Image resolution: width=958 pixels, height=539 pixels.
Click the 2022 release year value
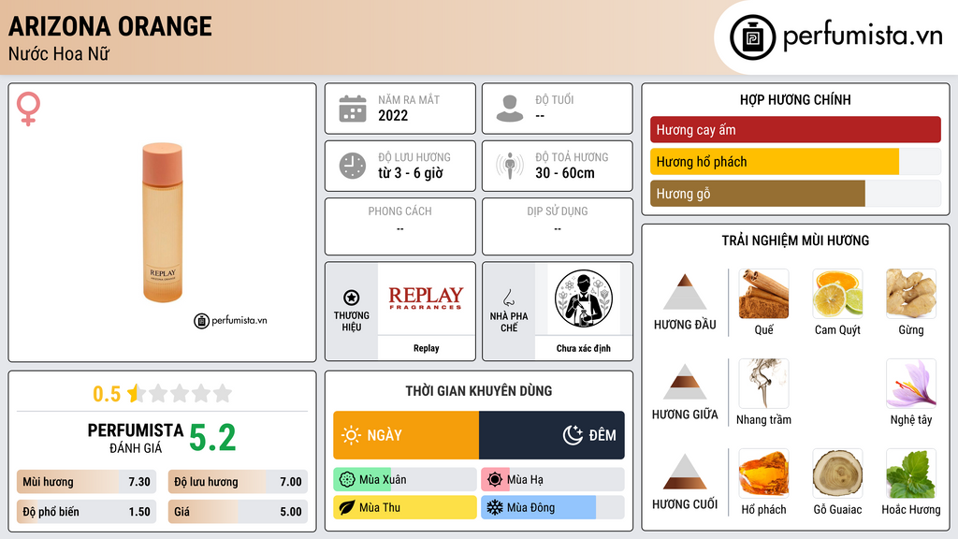pyautogui.click(x=393, y=115)
